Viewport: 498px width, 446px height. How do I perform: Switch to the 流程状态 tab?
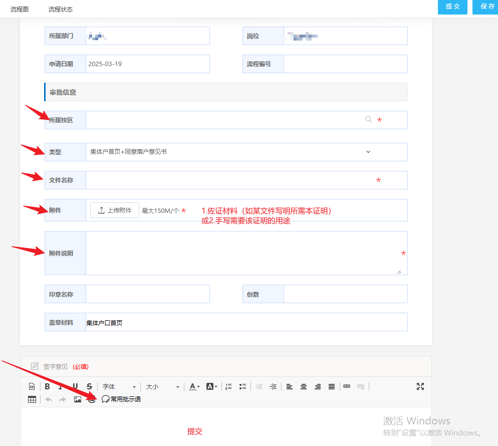61,10
